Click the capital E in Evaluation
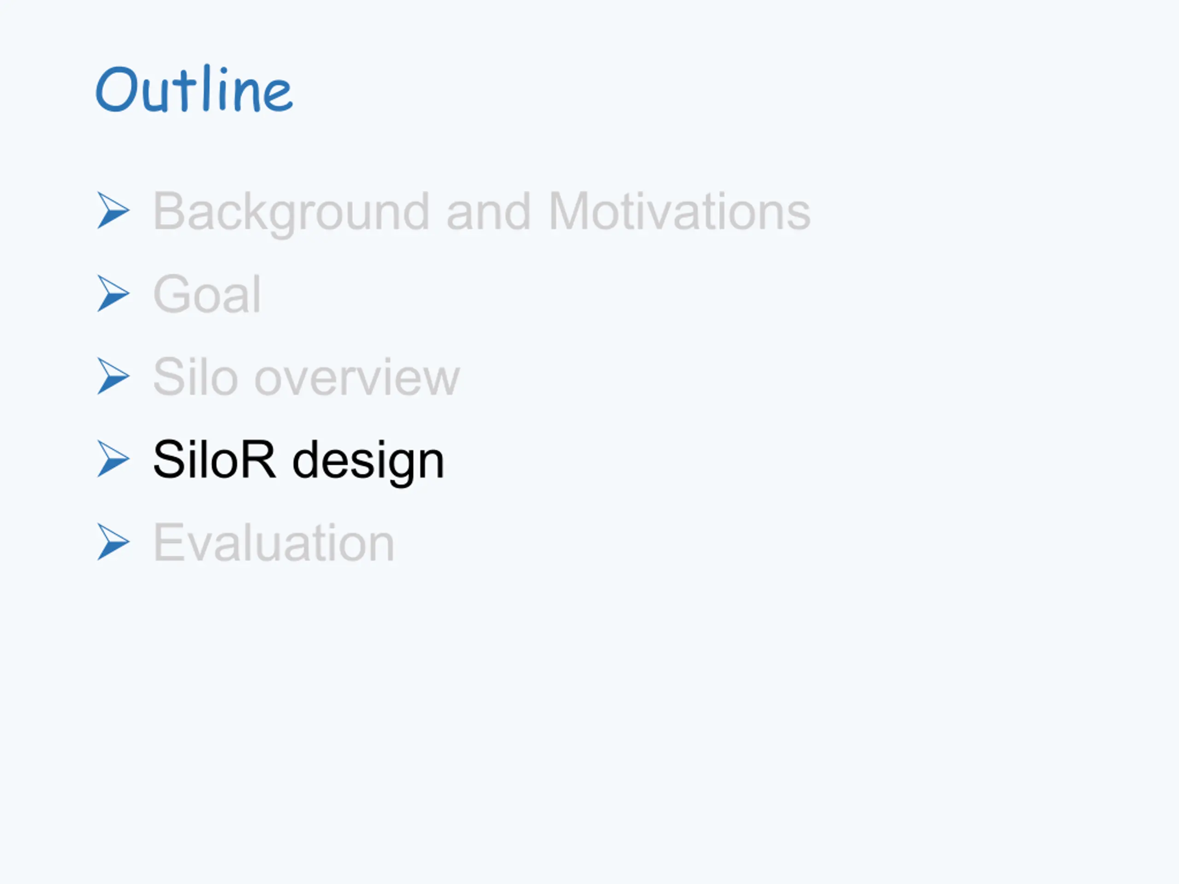Image resolution: width=1179 pixels, height=884 pixels. click(169, 542)
